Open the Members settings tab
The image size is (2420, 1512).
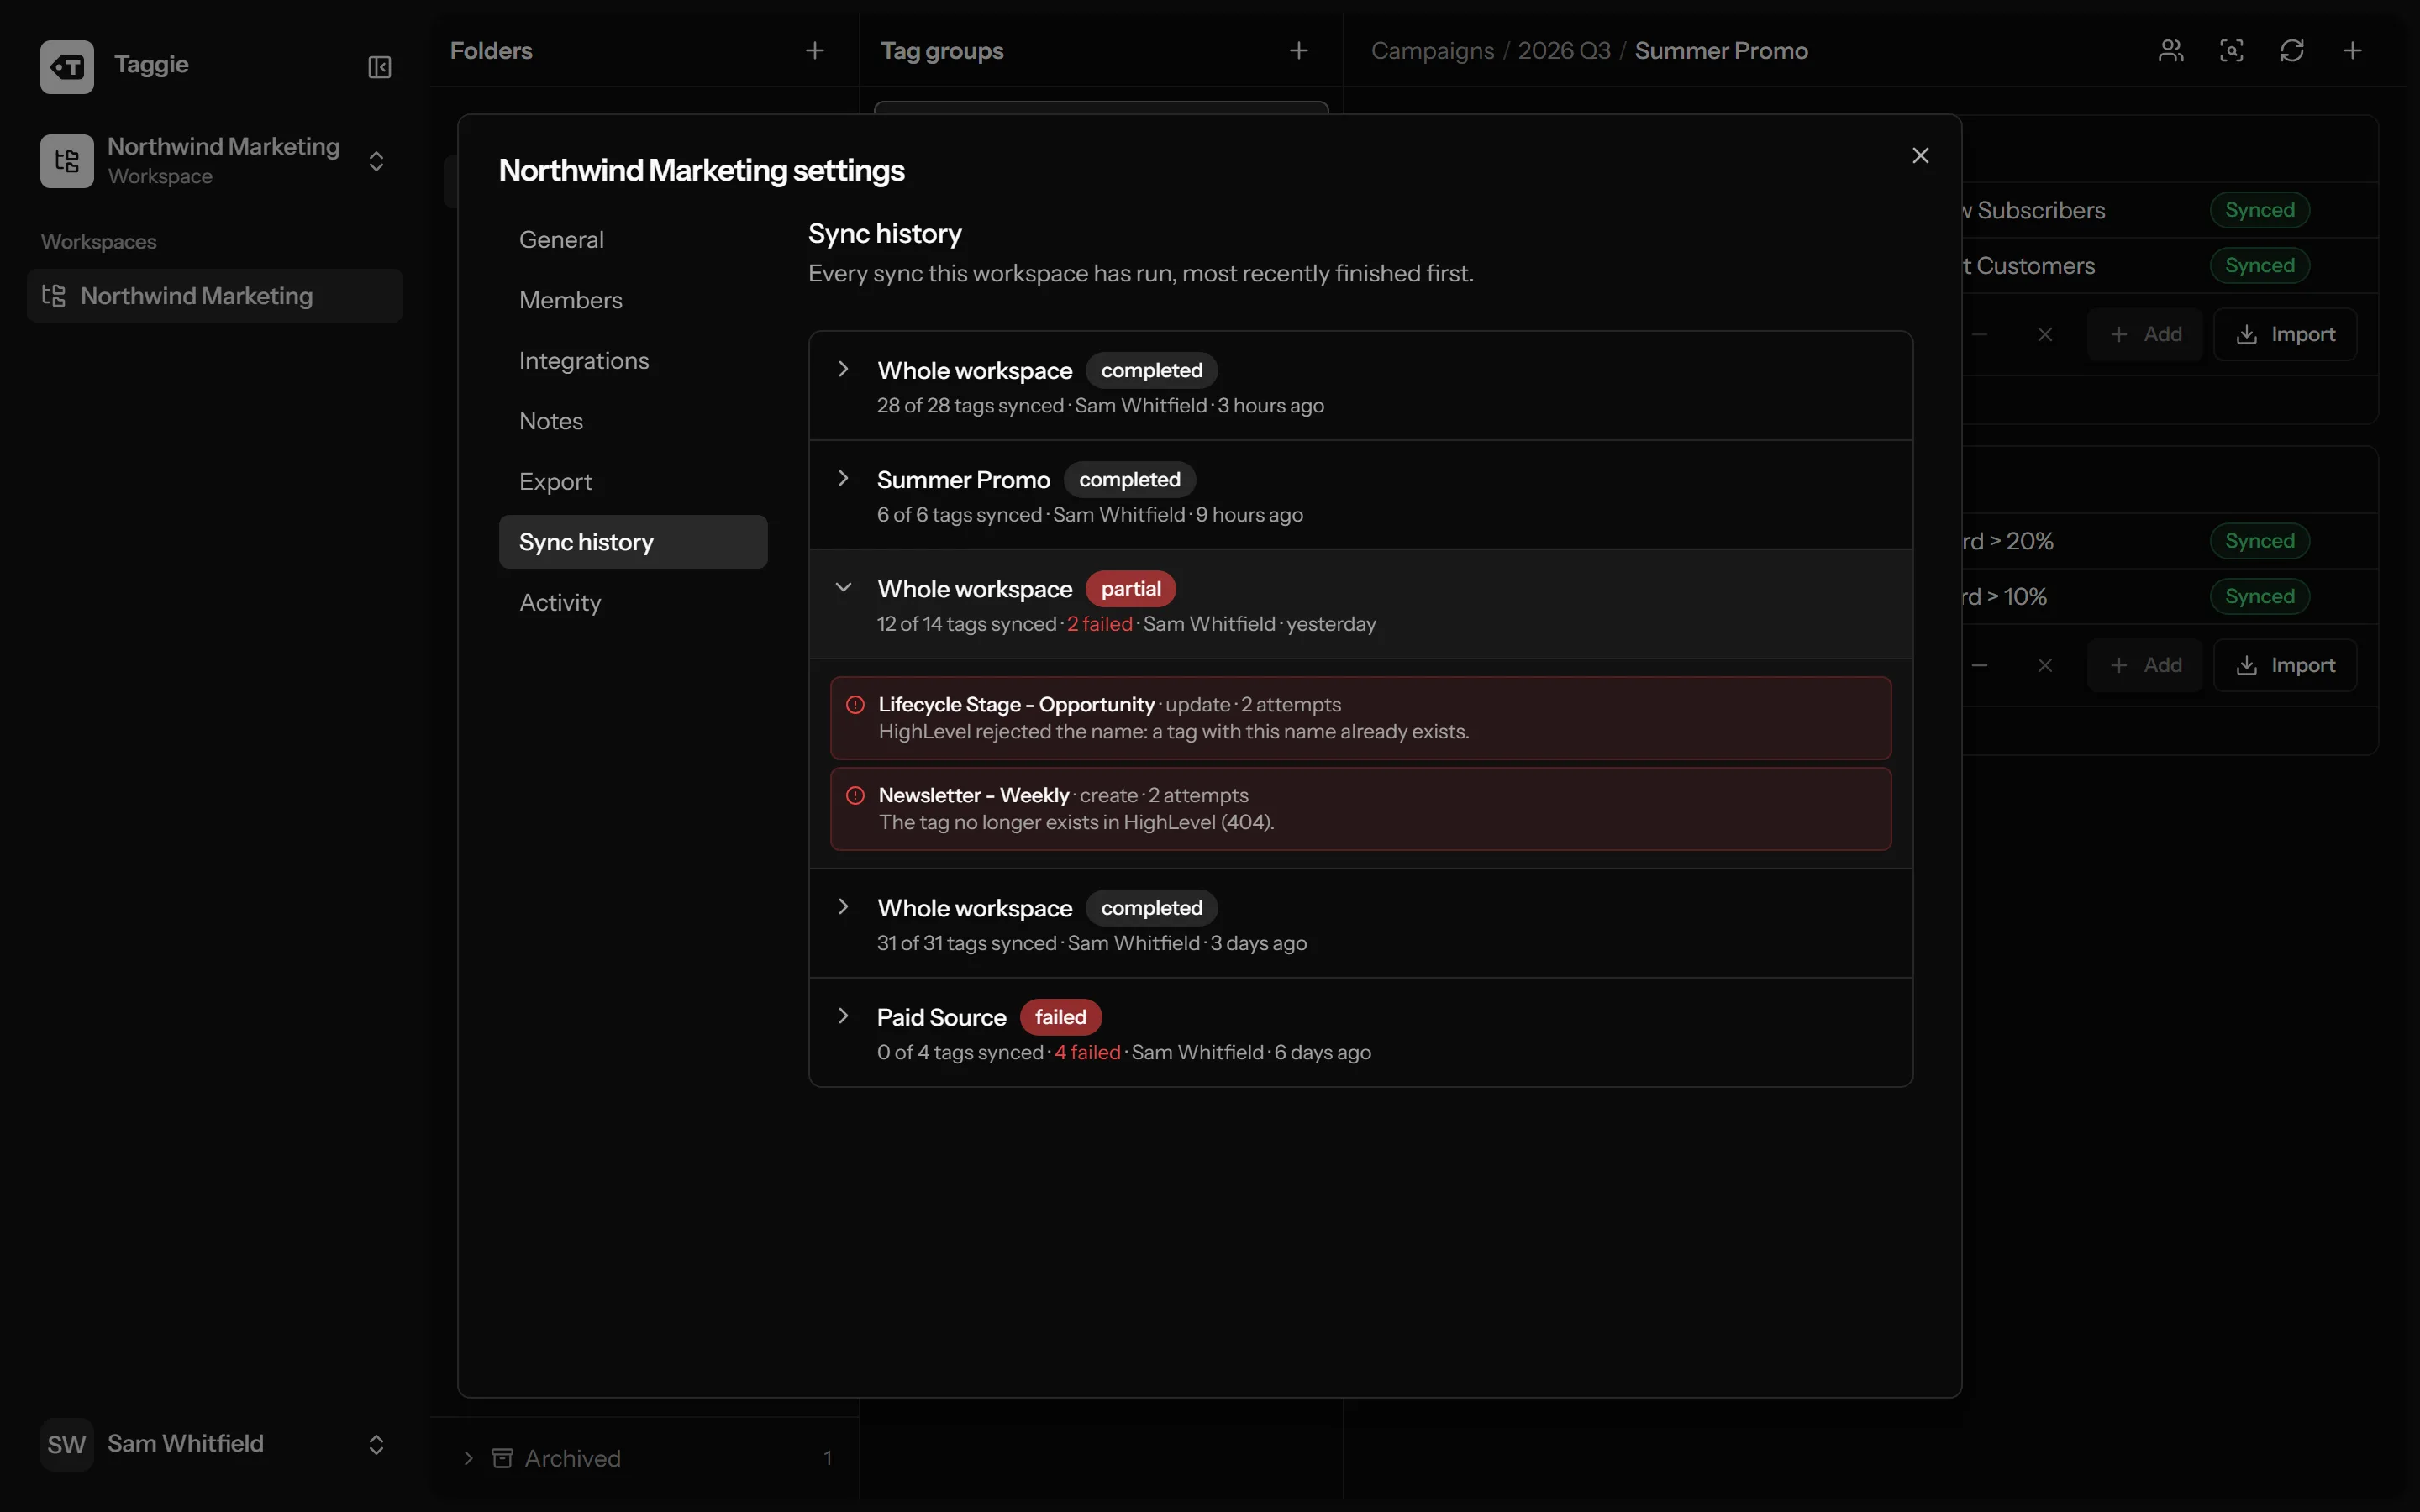(633, 300)
